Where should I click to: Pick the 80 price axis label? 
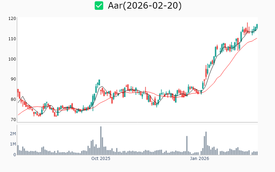coord(13,99)
